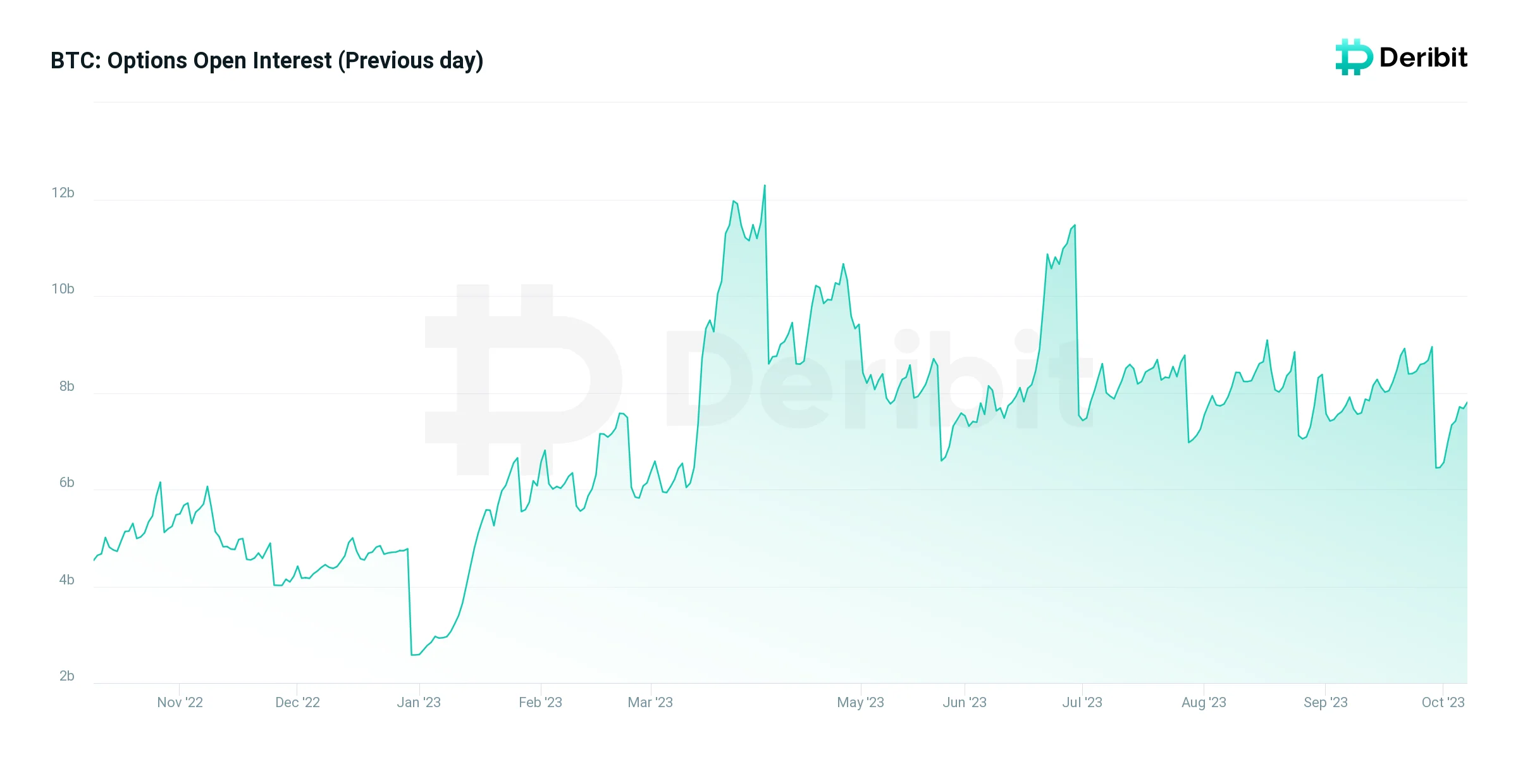Click the 8b y-axis label
The height and width of the screenshot is (759, 1518).
point(66,386)
